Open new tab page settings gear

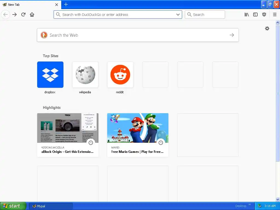tap(267, 28)
